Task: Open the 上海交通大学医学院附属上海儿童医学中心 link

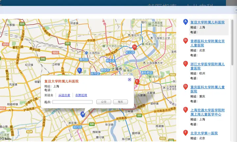Action: (x=207, y=112)
